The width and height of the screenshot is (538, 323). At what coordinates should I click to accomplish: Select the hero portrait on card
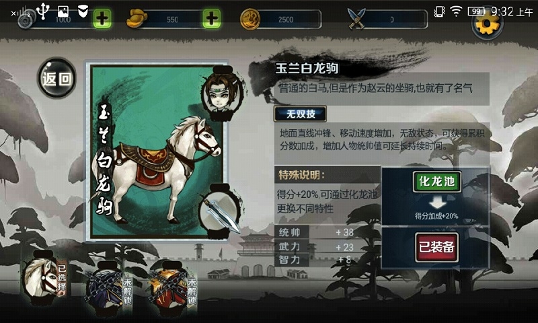click(x=223, y=93)
